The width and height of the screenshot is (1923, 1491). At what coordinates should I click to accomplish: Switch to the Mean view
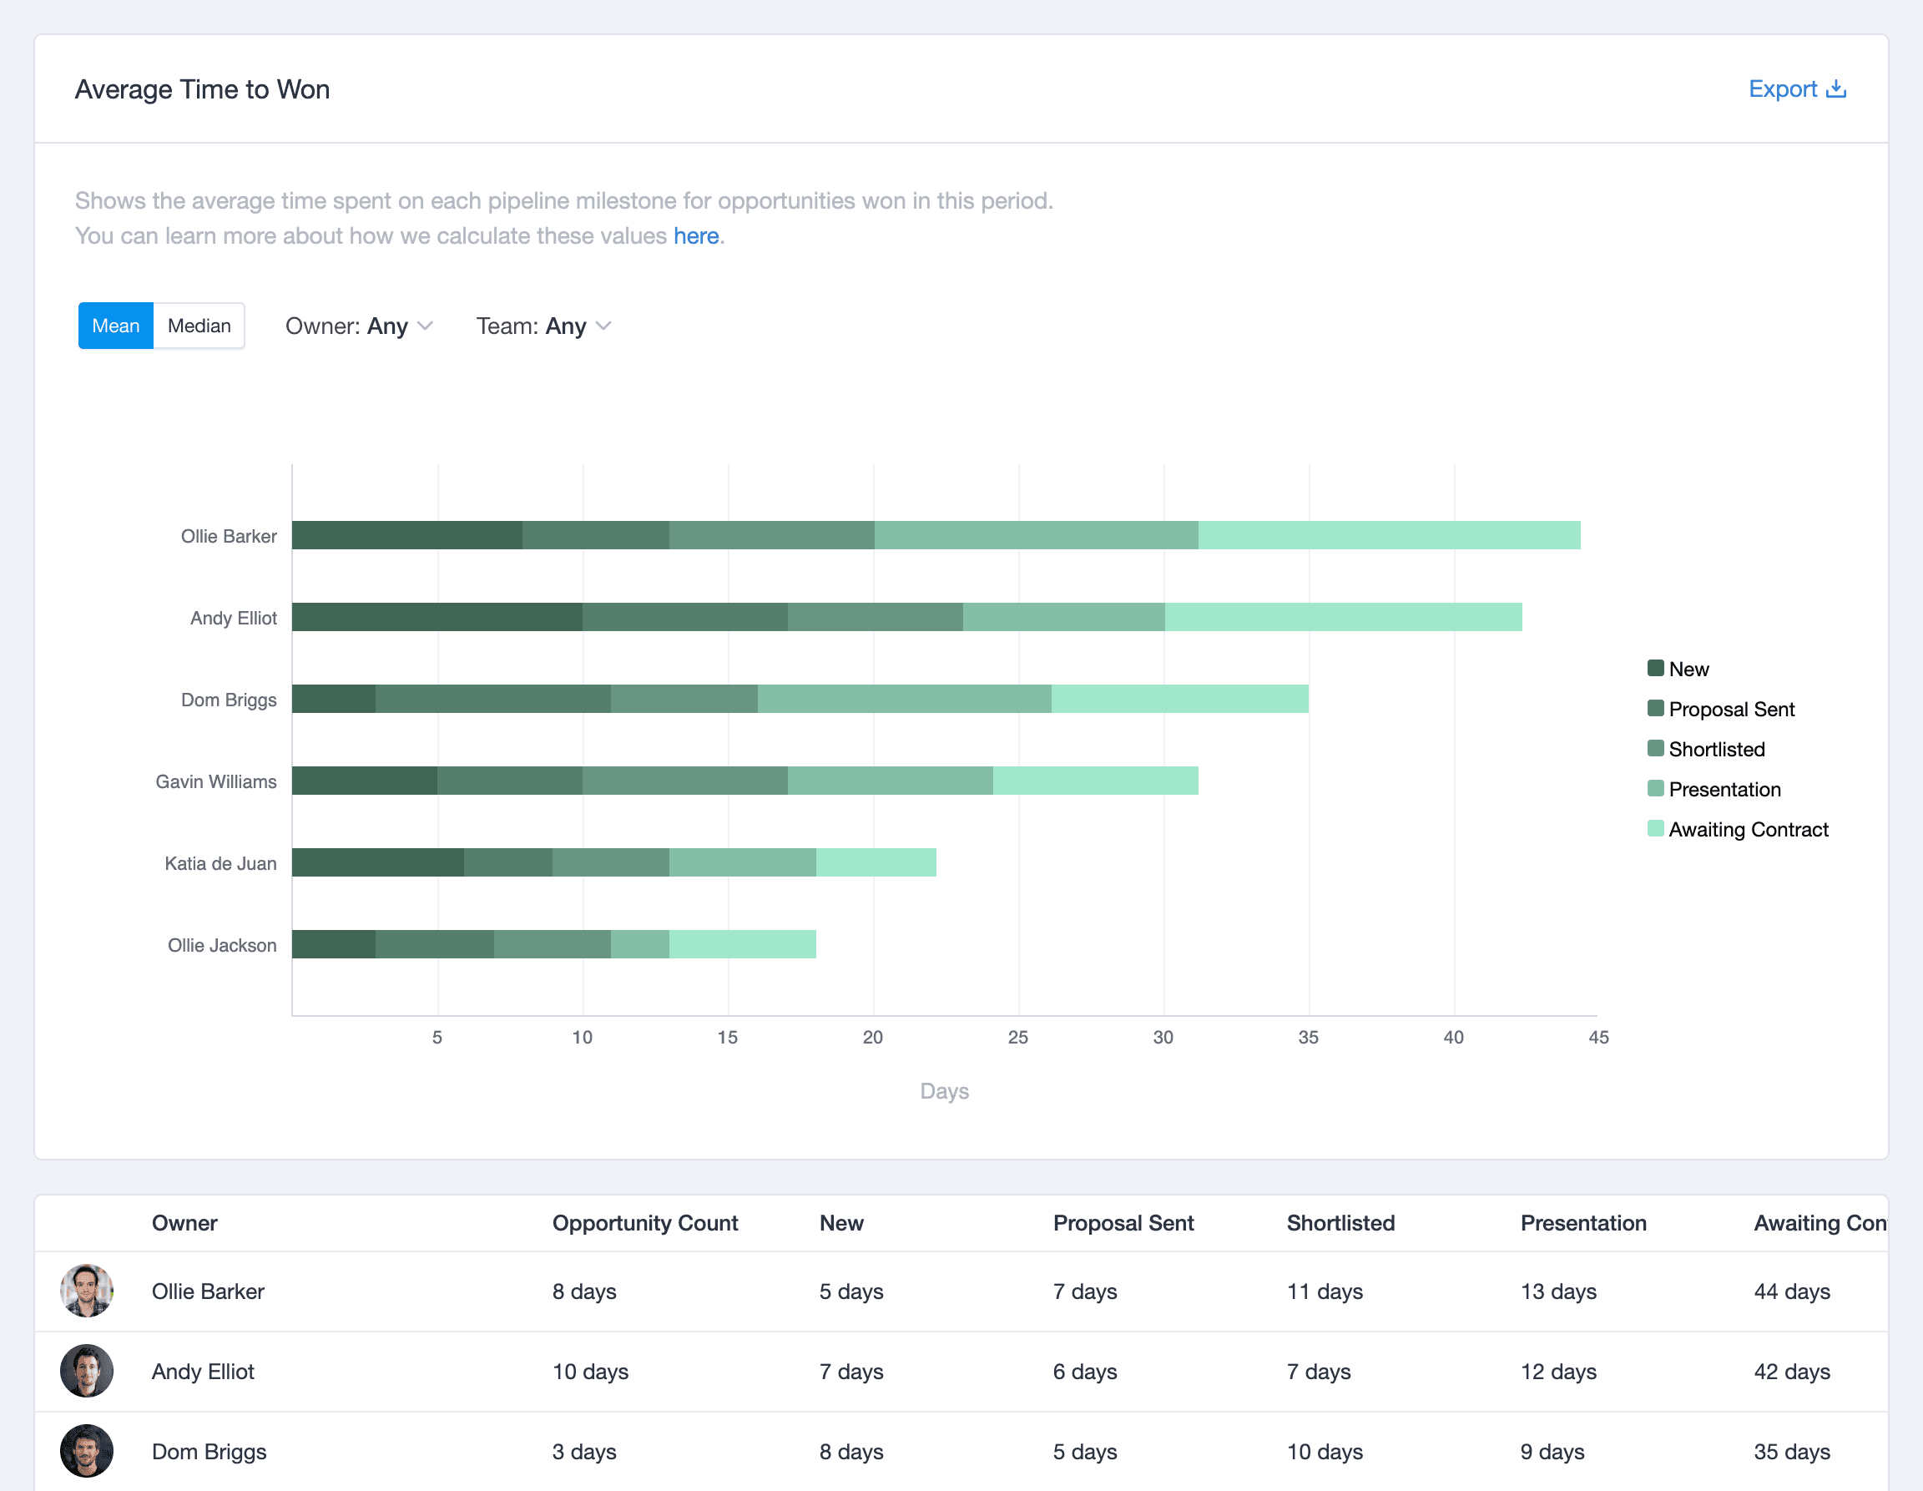[x=115, y=326]
